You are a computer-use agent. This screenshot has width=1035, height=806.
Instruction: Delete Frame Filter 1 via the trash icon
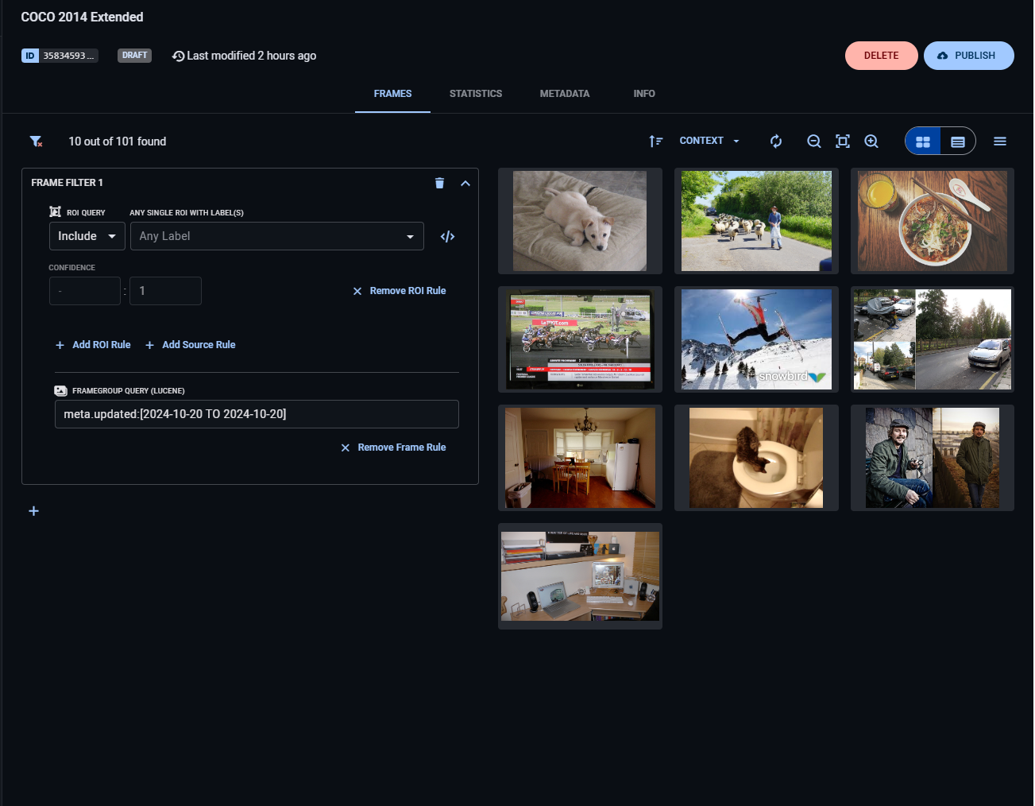(439, 183)
